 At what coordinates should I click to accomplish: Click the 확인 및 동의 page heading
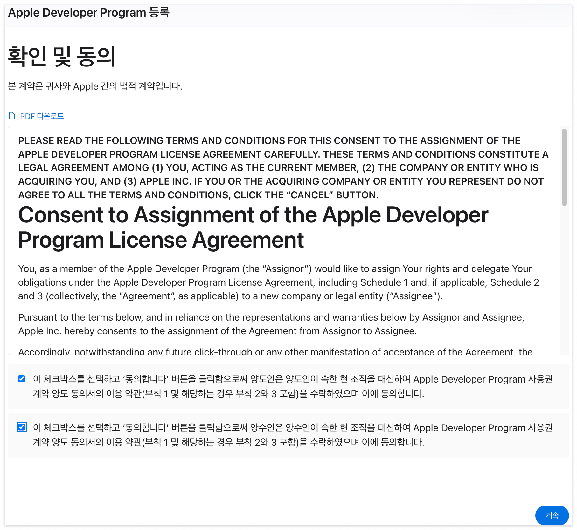click(x=62, y=56)
